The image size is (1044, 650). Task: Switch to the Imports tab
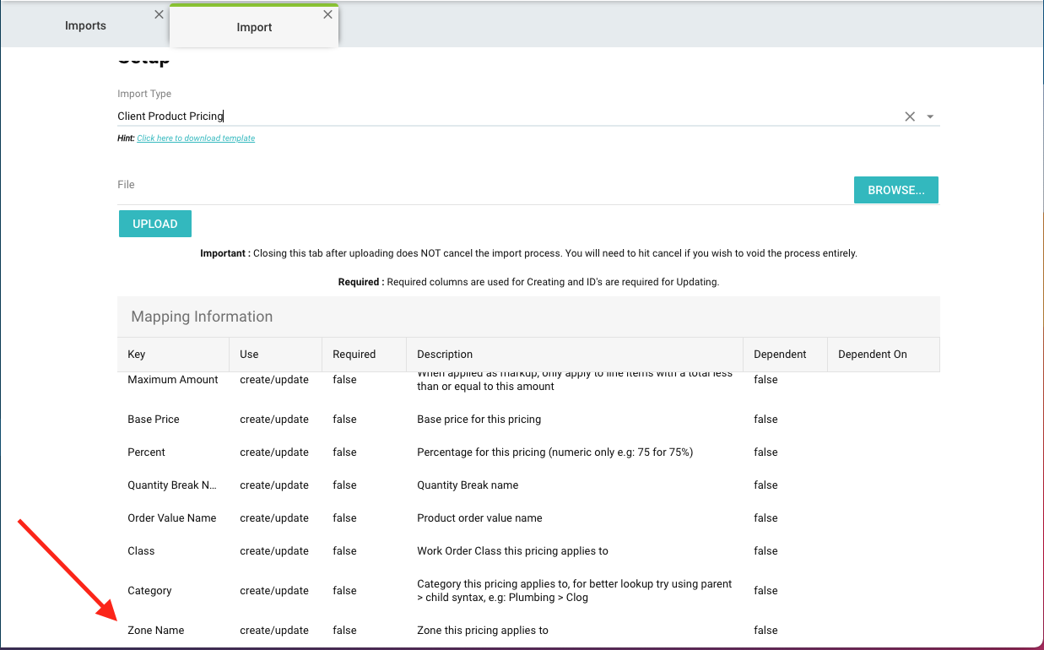tap(85, 26)
